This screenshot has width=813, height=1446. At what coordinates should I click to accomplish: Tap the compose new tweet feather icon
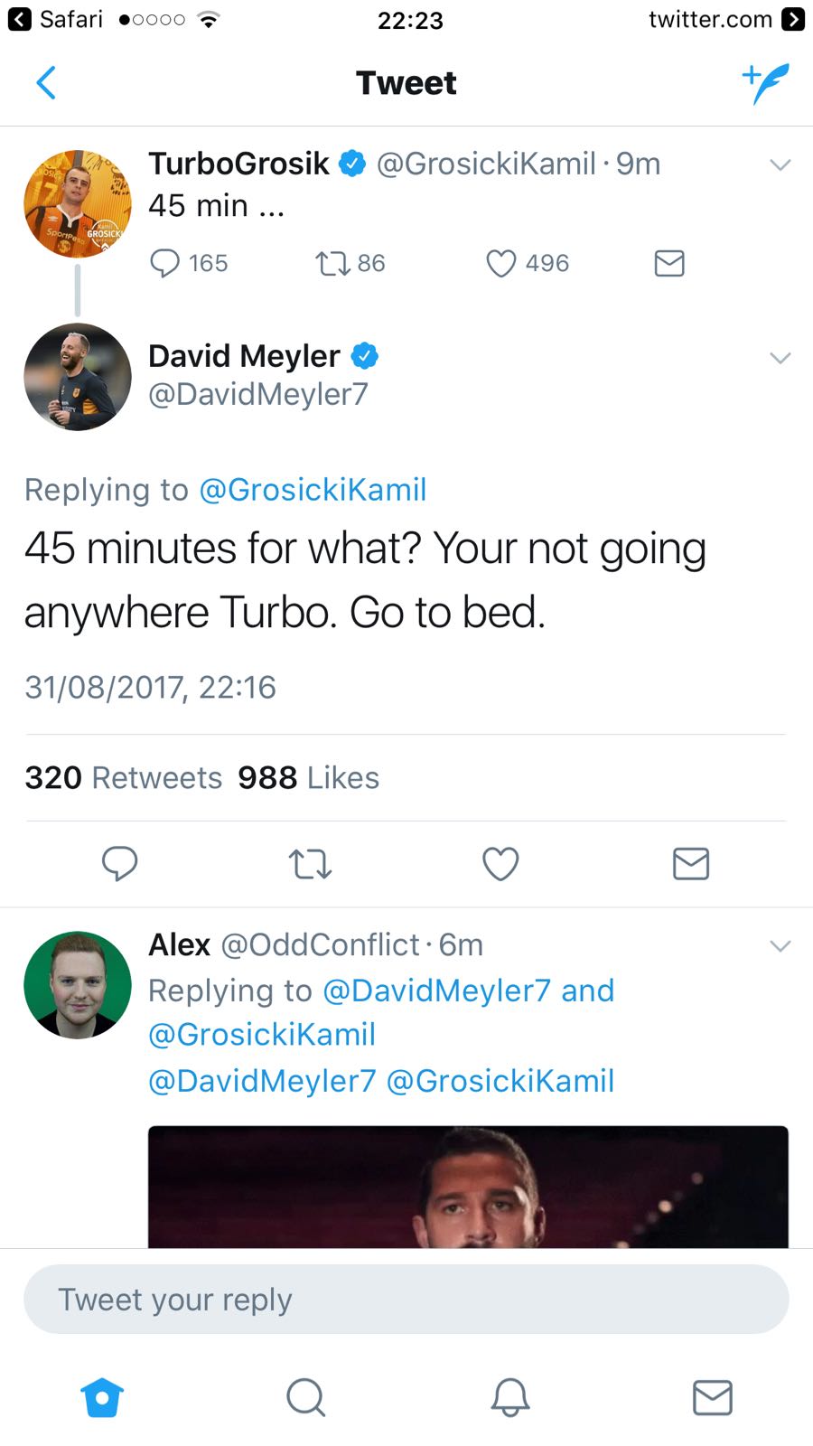pyautogui.click(x=765, y=83)
